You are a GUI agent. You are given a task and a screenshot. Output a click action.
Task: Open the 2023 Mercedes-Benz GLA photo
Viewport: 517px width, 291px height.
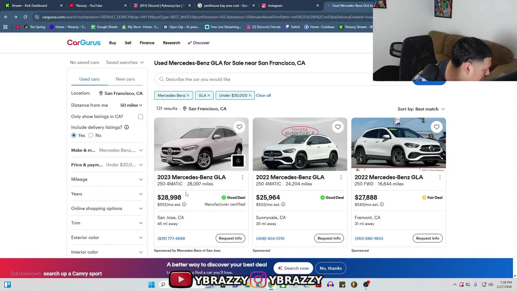coord(201,144)
